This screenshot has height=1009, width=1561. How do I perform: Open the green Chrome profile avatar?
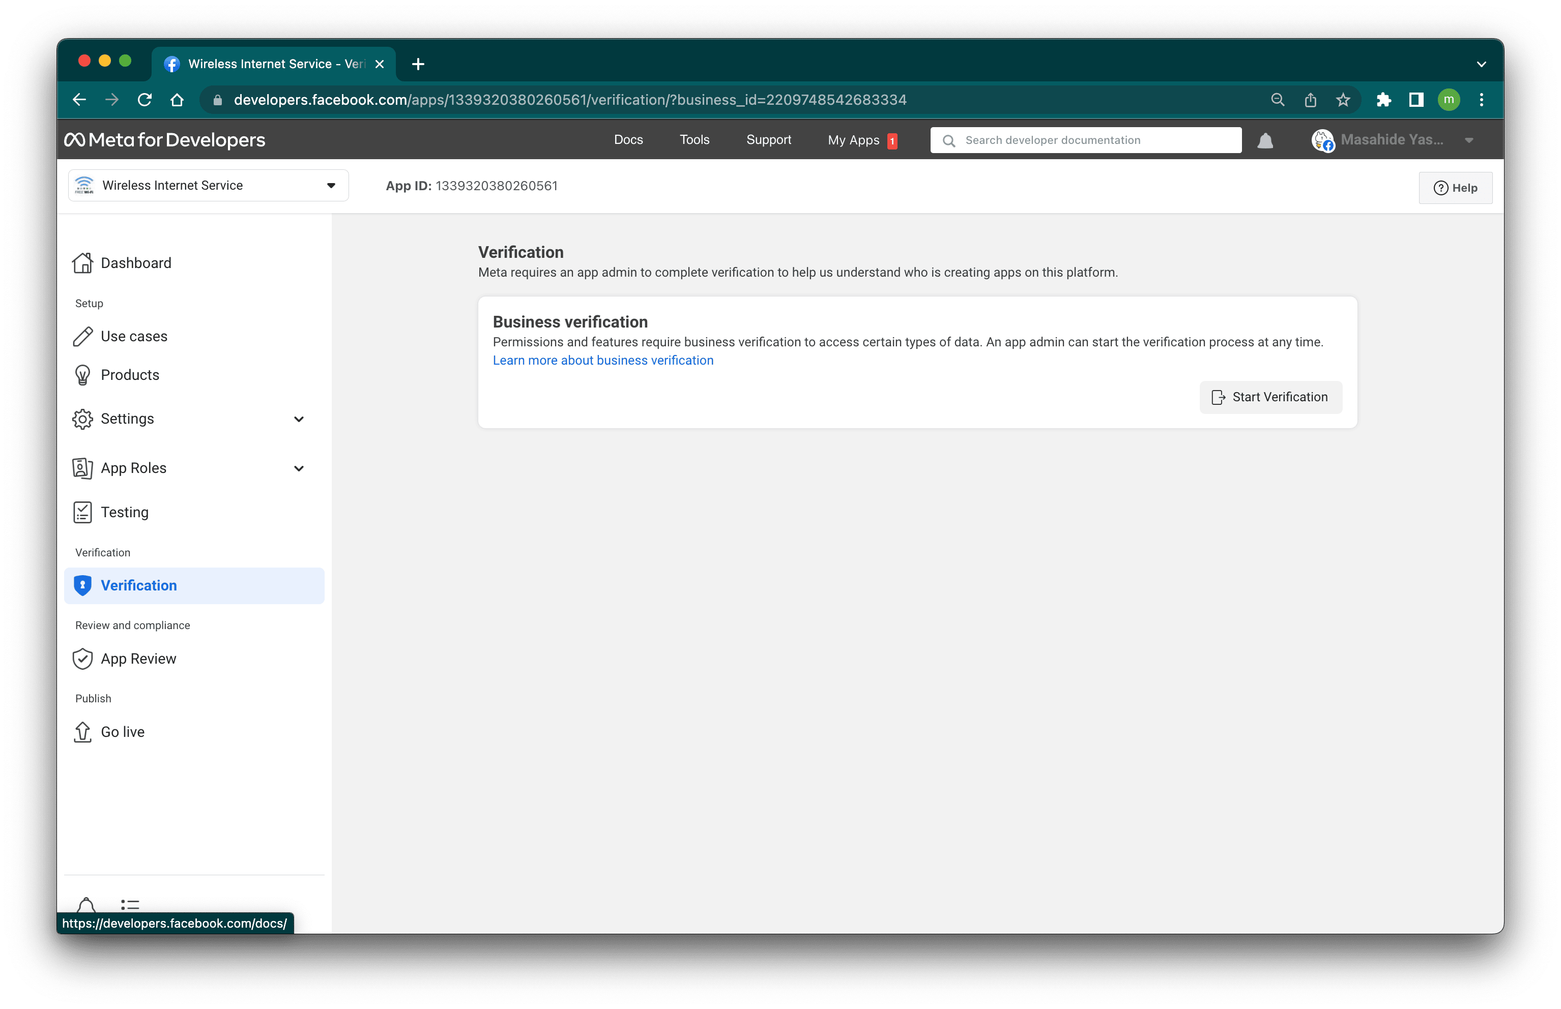coord(1449,100)
